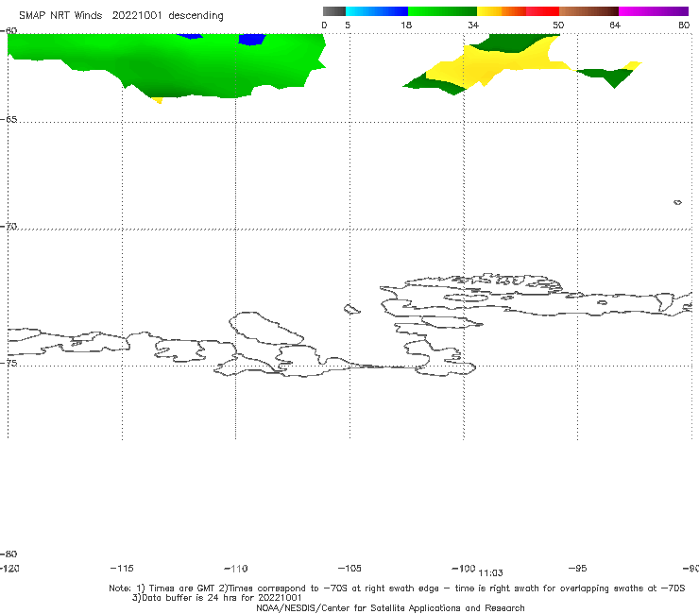Click the NOAA/NESDIS credit line
The width and height of the screenshot is (699, 614).
(x=390, y=607)
